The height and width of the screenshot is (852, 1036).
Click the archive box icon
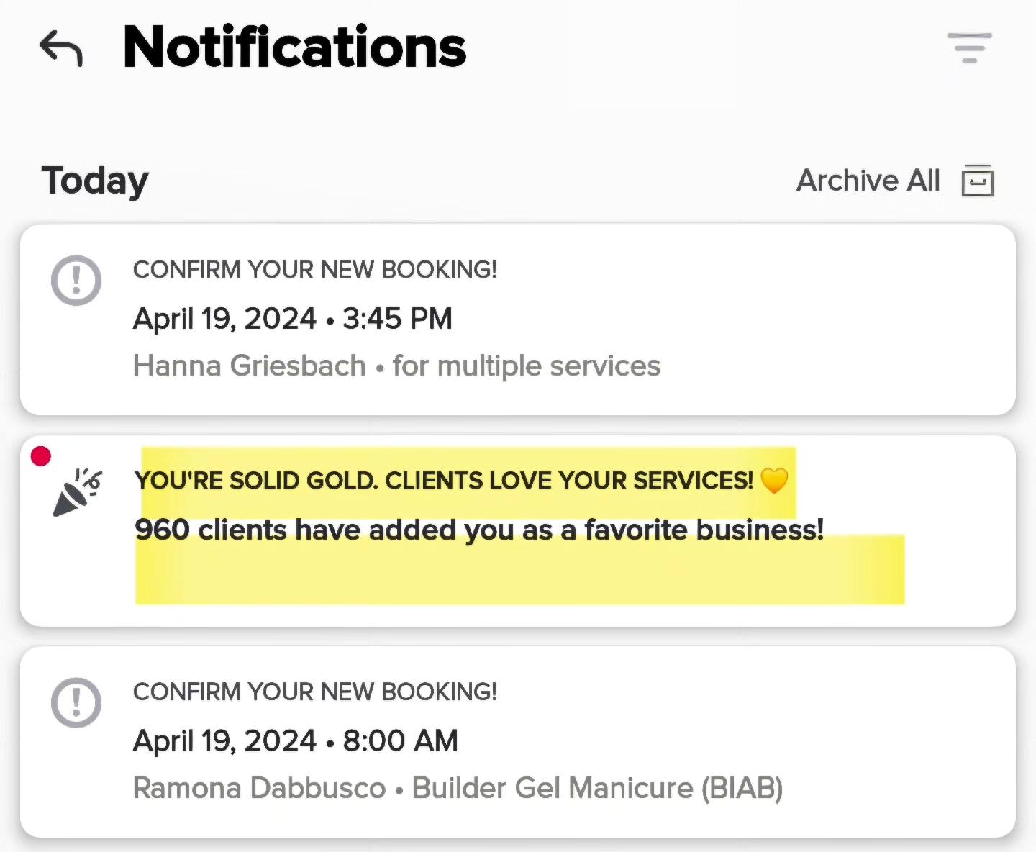[x=978, y=181]
